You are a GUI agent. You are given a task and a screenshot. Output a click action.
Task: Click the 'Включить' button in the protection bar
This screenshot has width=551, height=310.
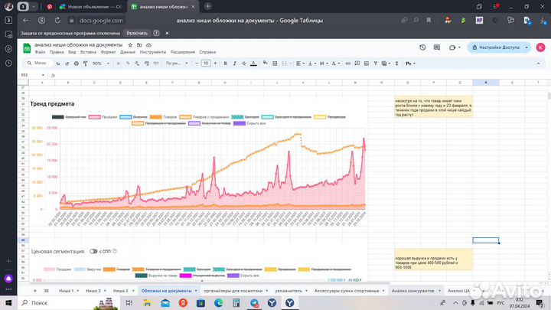[x=137, y=33]
